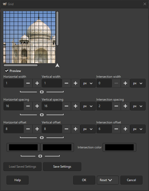Decrease Vertical spacing with minus button
Viewport: 149px width, 191px height.
click(x=66, y=106)
